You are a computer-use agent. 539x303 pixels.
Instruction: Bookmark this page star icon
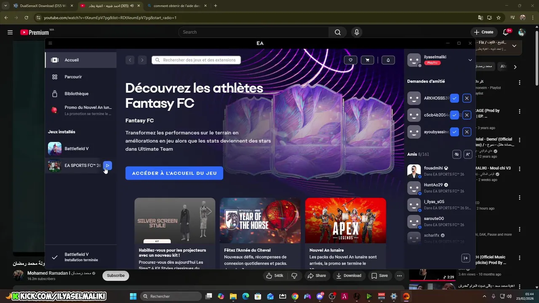pyautogui.click(x=499, y=18)
